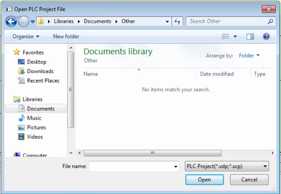Click the Open button
Viewport: 281px width, 194px height.
point(204,180)
